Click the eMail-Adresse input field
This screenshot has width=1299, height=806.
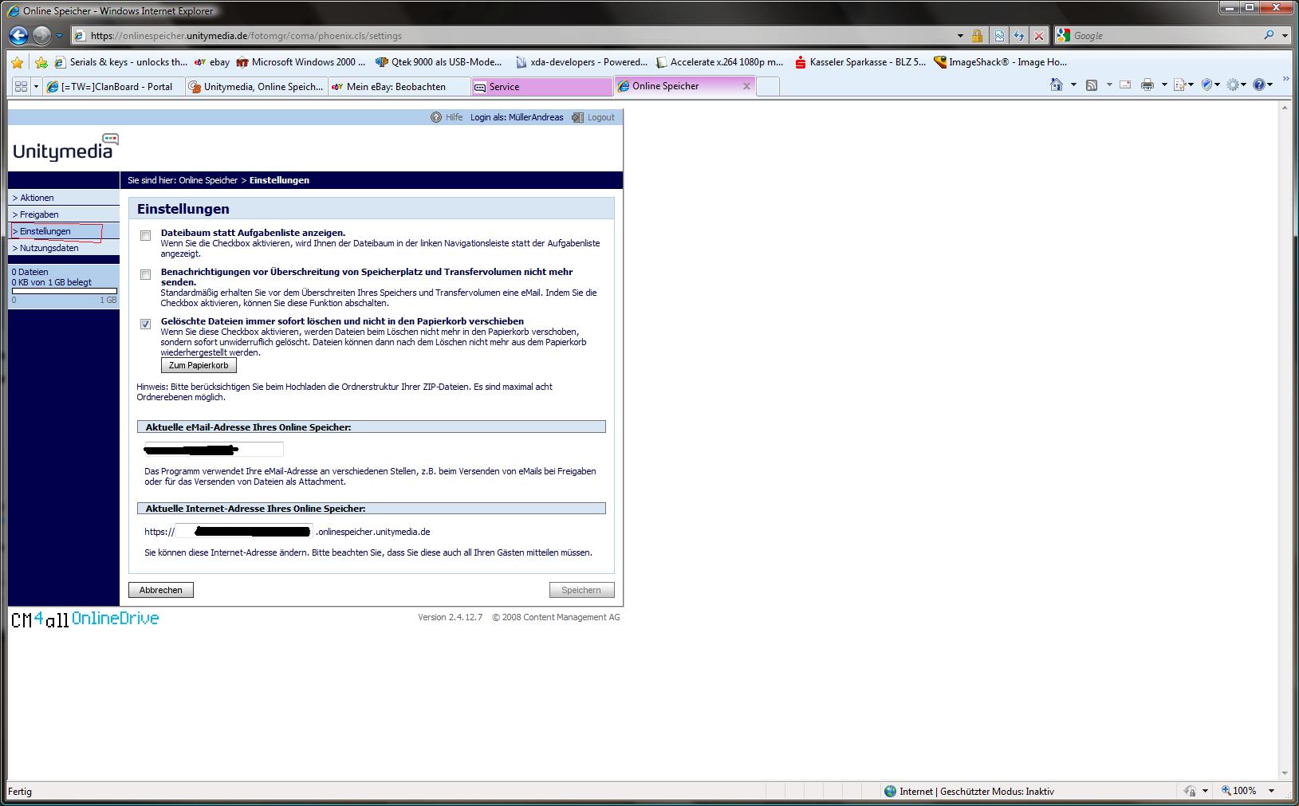[214, 449]
